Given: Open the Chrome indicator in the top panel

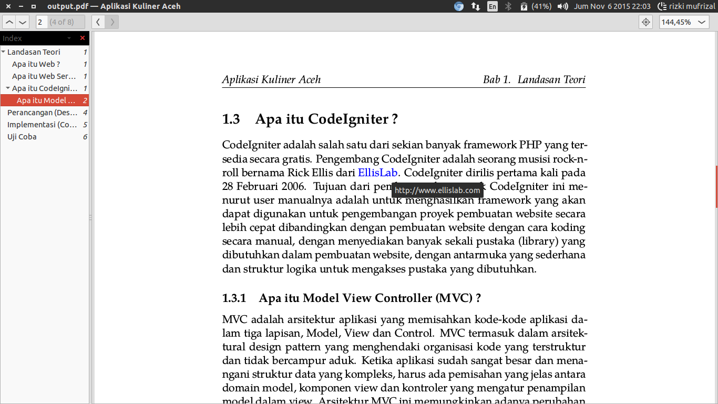Looking at the screenshot, I should (459, 6).
